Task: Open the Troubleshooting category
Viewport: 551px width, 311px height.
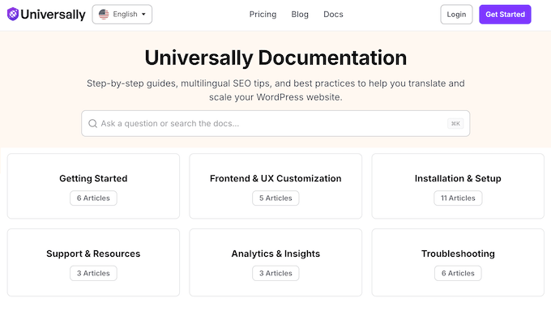Action: 458,262
